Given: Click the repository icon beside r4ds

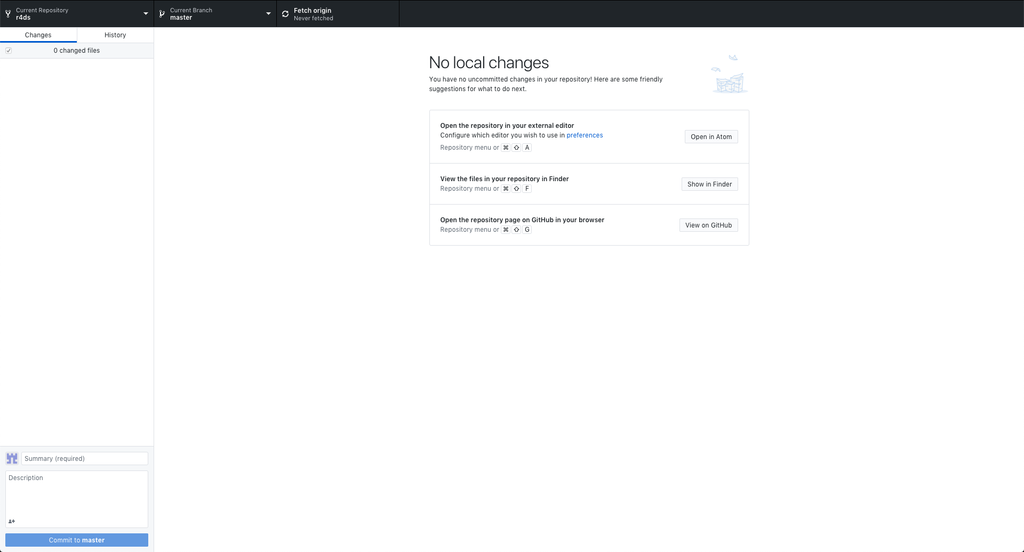Looking at the screenshot, I should coord(8,14).
